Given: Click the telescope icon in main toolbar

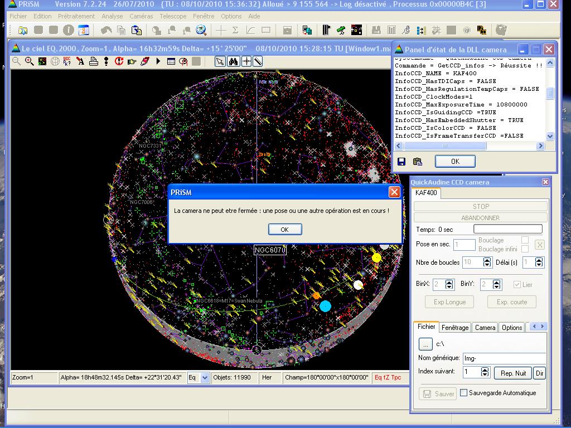Looking at the screenshot, I should click(341, 30).
